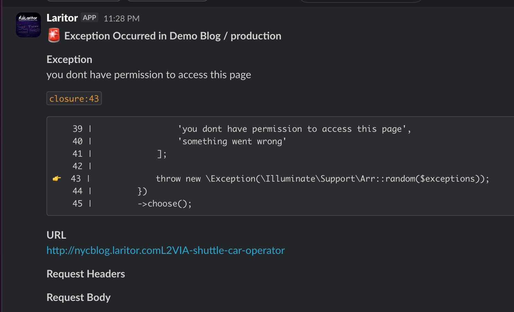Click the closure:43 code snippet chip
This screenshot has height=312, width=514.
74,98
